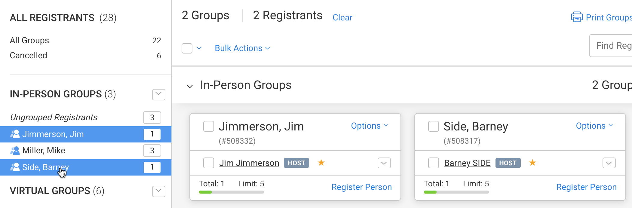Click the capacity progress bar under Jimmerson group

(x=231, y=192)
